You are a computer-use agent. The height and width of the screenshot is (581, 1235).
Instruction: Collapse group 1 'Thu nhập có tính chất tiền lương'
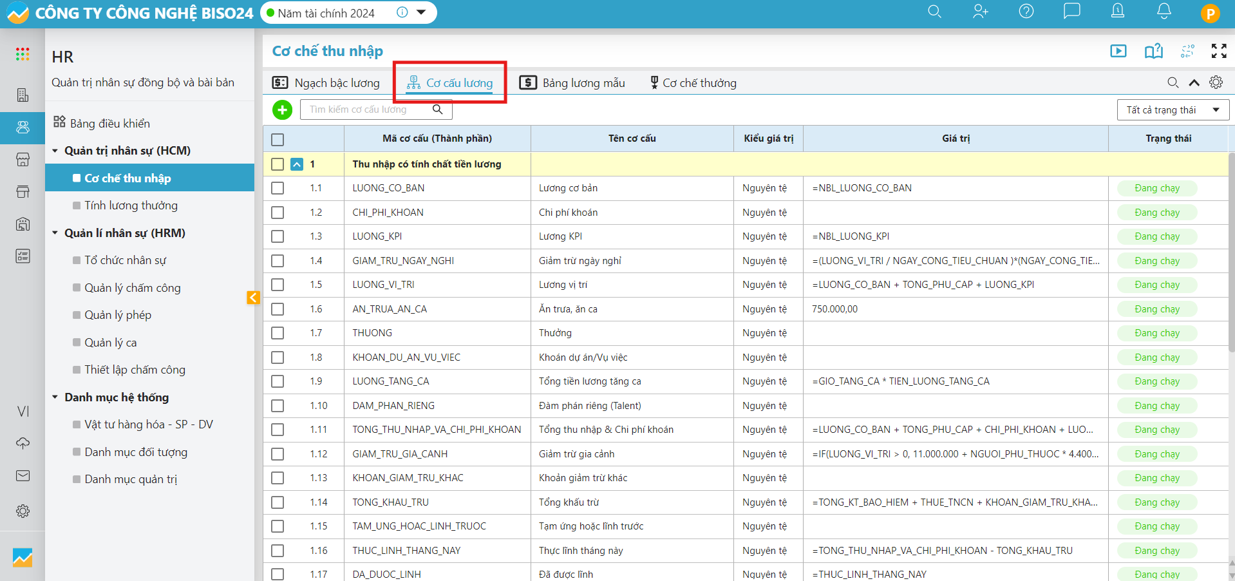click(x=297, y=164)
